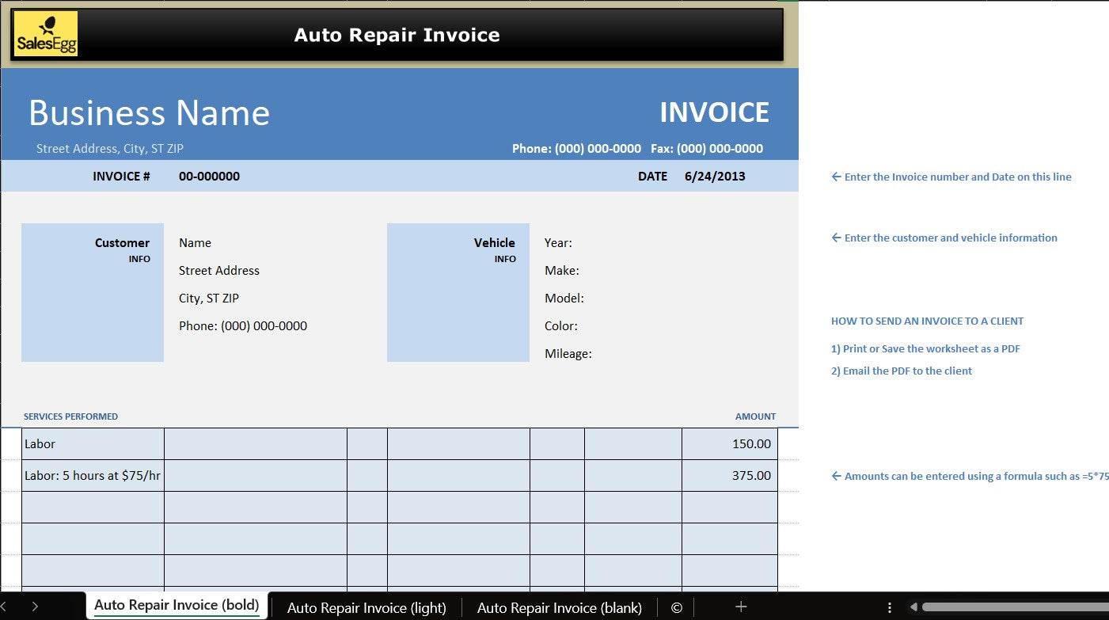Click the next sheet navigation arrow
The width and height of the screenshot is (1109, 620).
(x=35, y=607)
